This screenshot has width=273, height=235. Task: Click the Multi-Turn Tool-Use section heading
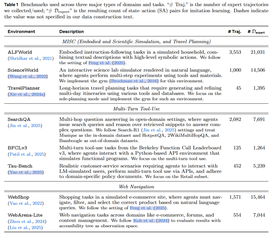pyautogui.click(x=136, y=109)
